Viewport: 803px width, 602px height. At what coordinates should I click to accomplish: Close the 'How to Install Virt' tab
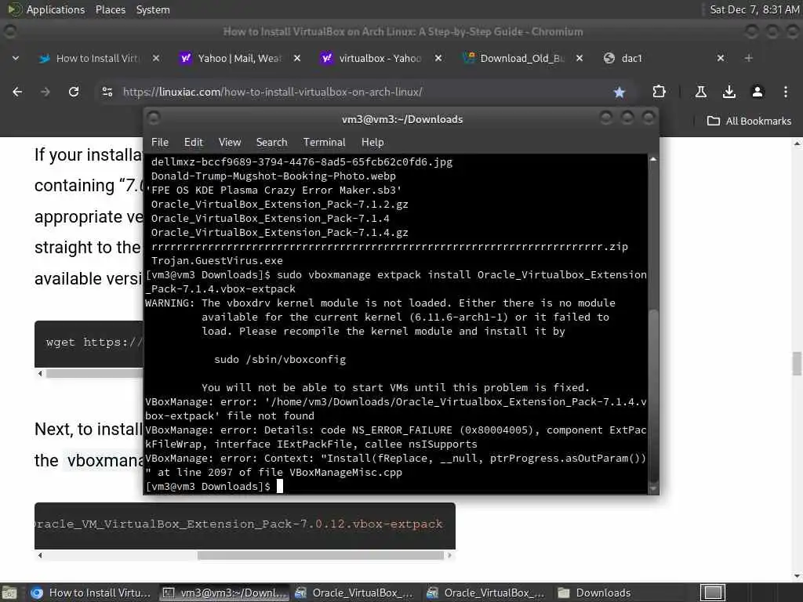(x=156, y=58)
